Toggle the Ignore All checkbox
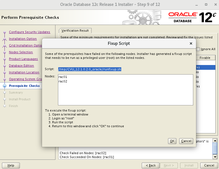This screenshot has height=169, width=219. 198,49
